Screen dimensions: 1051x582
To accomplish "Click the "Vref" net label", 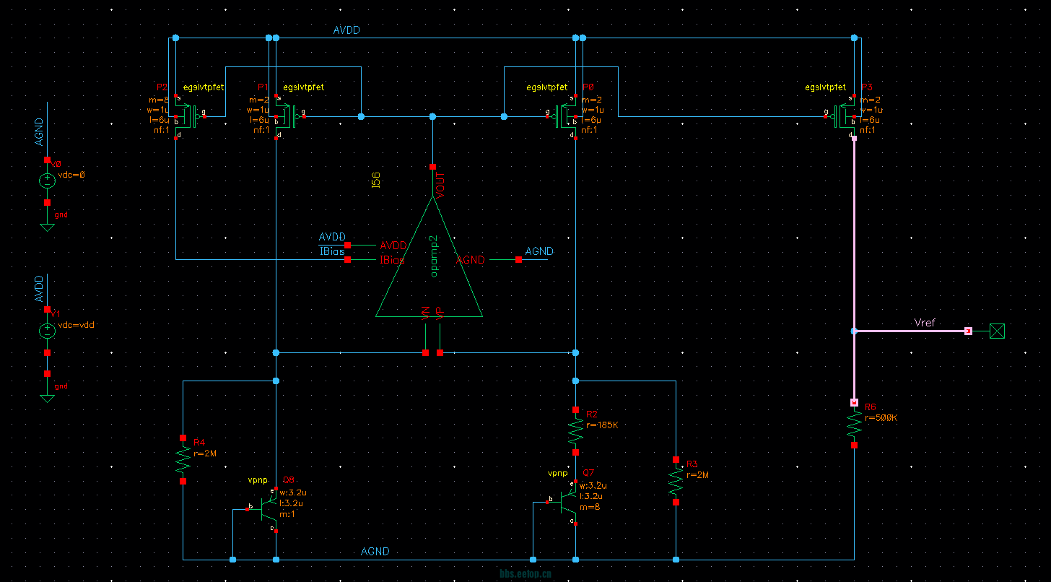I will [x=925, y=323].
